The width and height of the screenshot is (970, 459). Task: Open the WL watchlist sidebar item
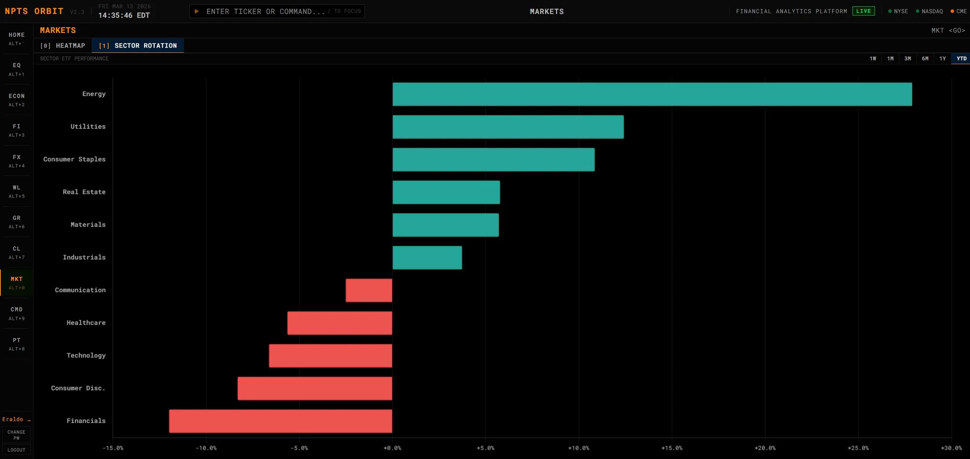tap(16, 191)
